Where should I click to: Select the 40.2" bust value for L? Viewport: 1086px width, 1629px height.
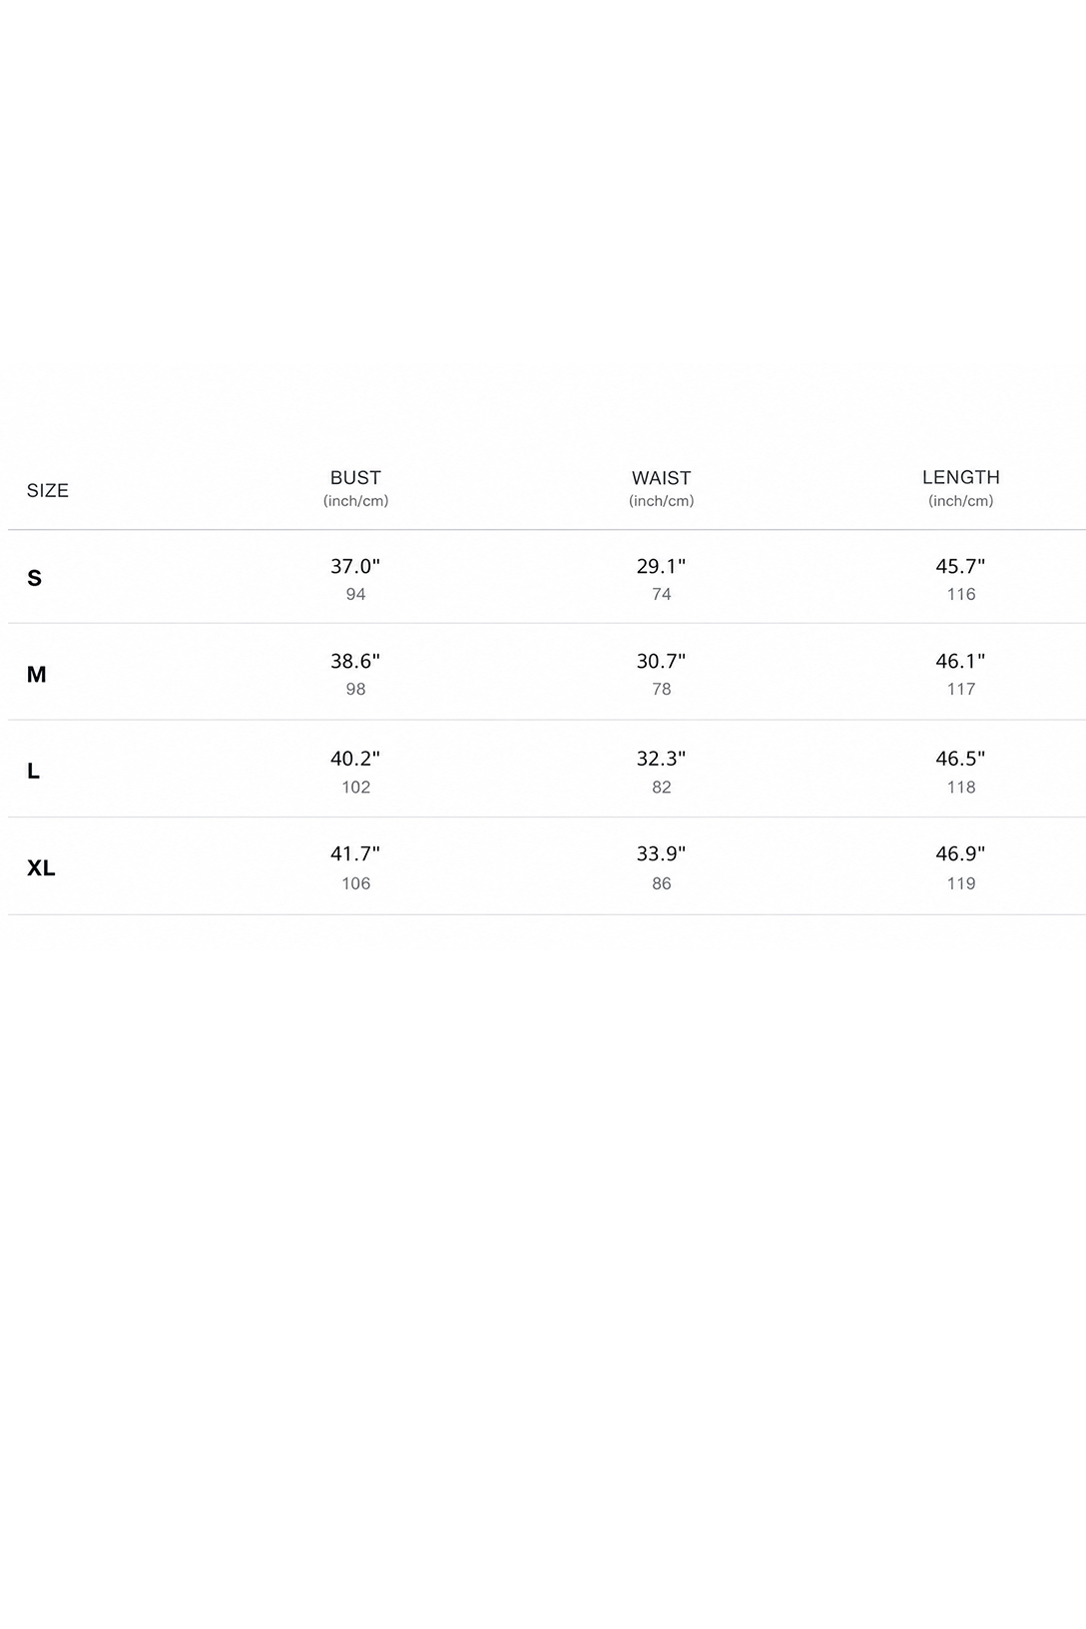click(355, 759)
